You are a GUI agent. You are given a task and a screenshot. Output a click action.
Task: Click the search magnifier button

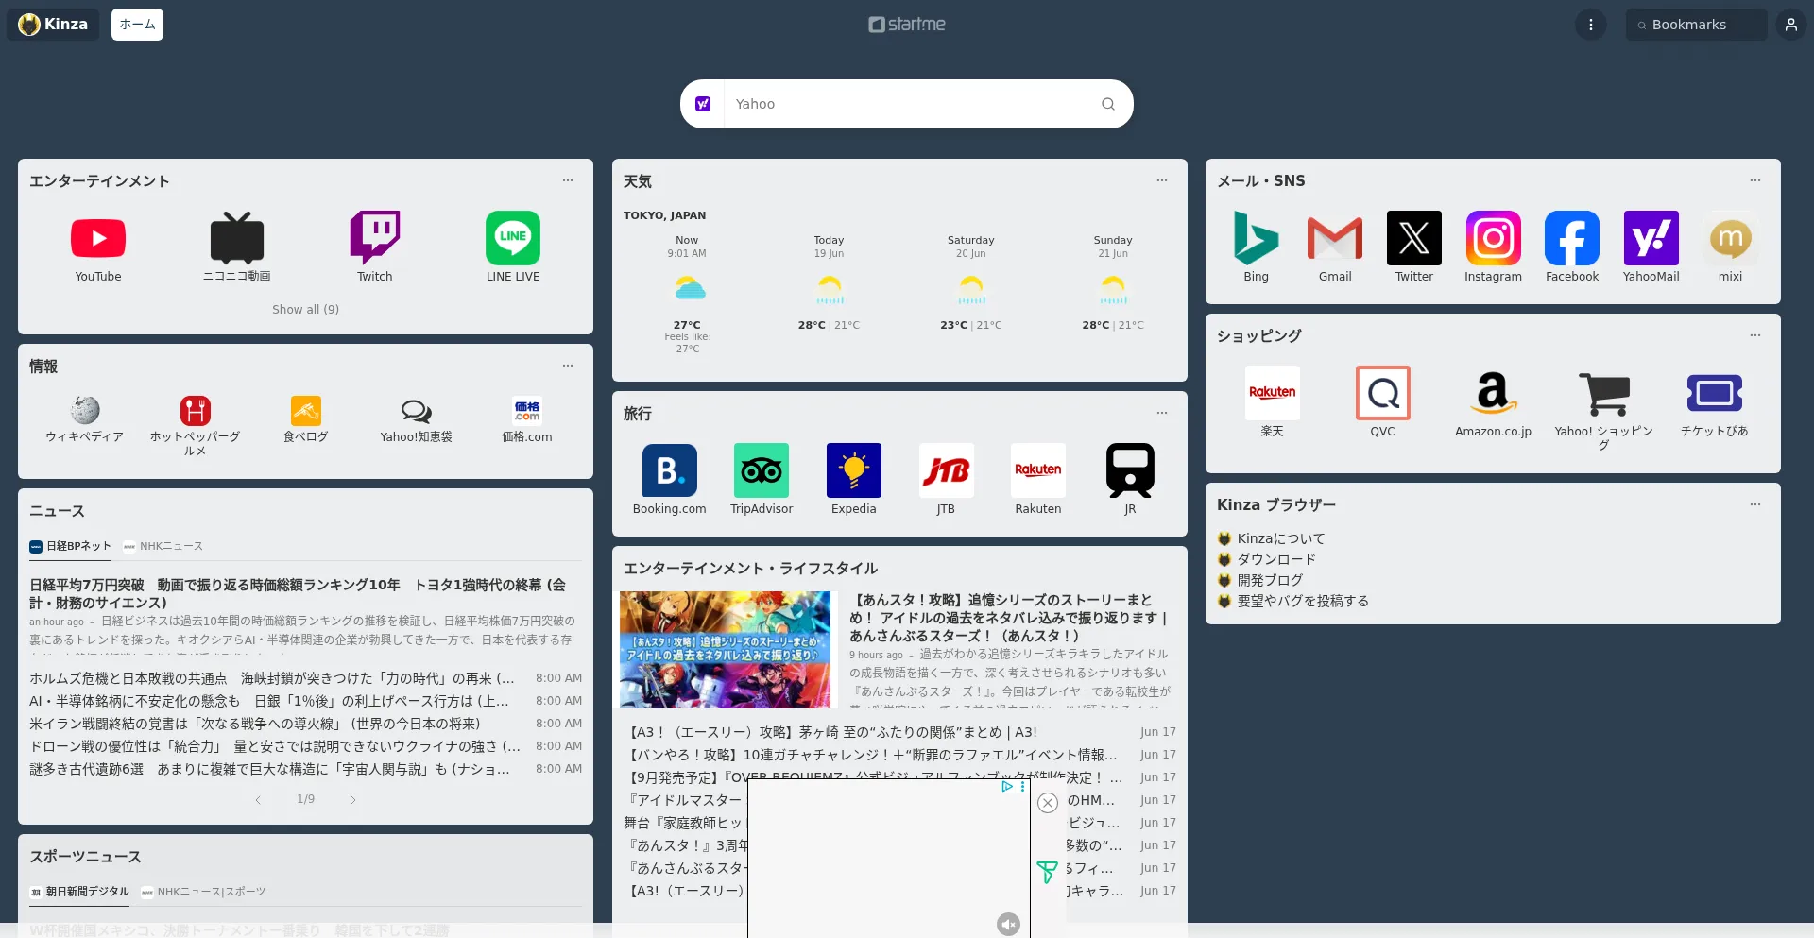(x=1108, y=104)
